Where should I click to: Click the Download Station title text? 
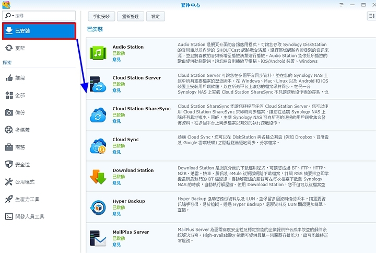pyautogui.click(x=133, y=170)
